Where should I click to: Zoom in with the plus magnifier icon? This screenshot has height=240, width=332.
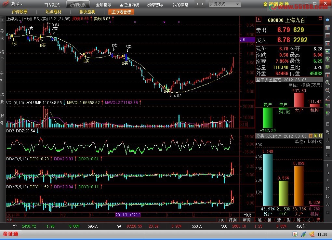(327, 82)
